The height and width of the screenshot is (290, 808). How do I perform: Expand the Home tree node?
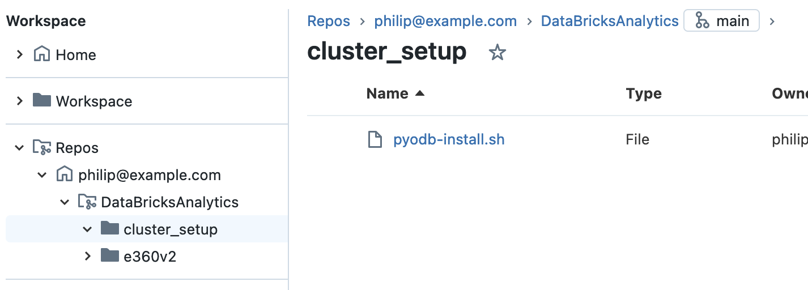[20, 55]
